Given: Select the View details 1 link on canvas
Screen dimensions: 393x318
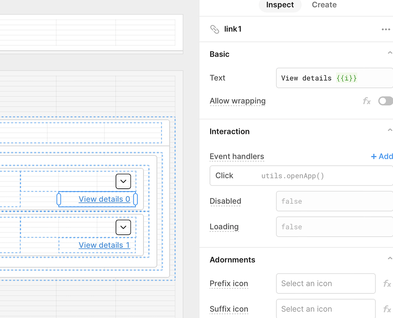Looking at the screenshot, I should [x=104, y=245].
